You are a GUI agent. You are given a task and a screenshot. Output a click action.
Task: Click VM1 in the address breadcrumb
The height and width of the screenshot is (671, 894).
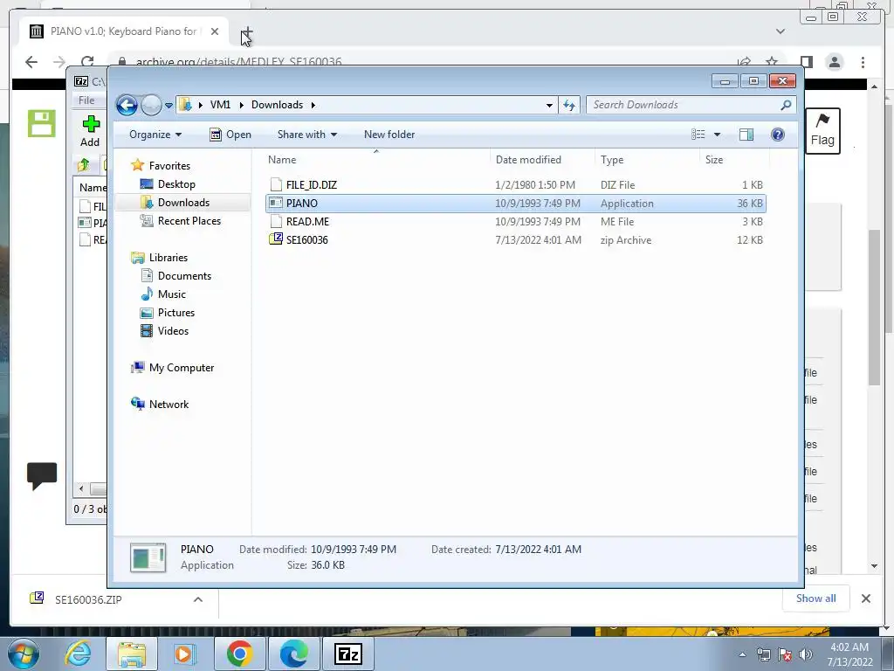(220, 105)
